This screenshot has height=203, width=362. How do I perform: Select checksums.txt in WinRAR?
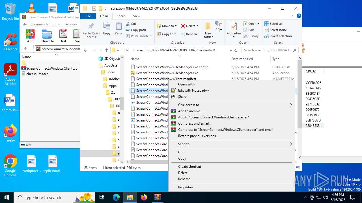(37, 74)
